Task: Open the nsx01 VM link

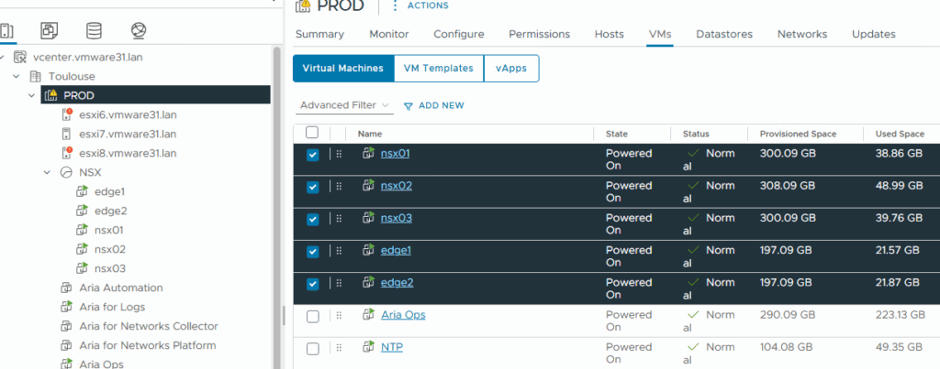Action: [395, 154]
